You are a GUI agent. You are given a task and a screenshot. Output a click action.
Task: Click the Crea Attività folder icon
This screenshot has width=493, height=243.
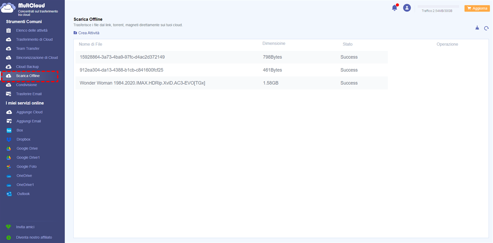(75, 33)
